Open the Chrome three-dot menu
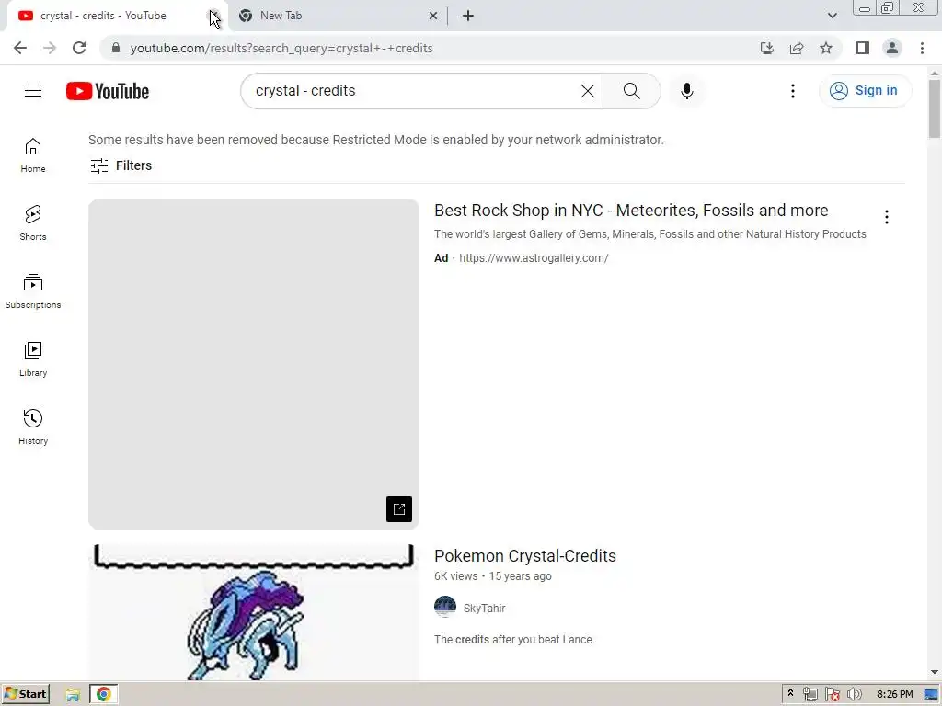The width and height of the screenshot is (942, 706). coord(922,48)
